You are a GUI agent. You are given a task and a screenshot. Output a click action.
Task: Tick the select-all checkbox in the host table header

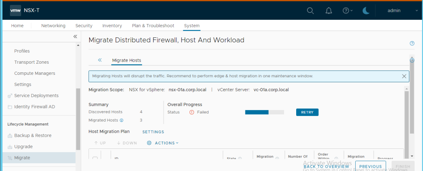[x=95, y=159]
